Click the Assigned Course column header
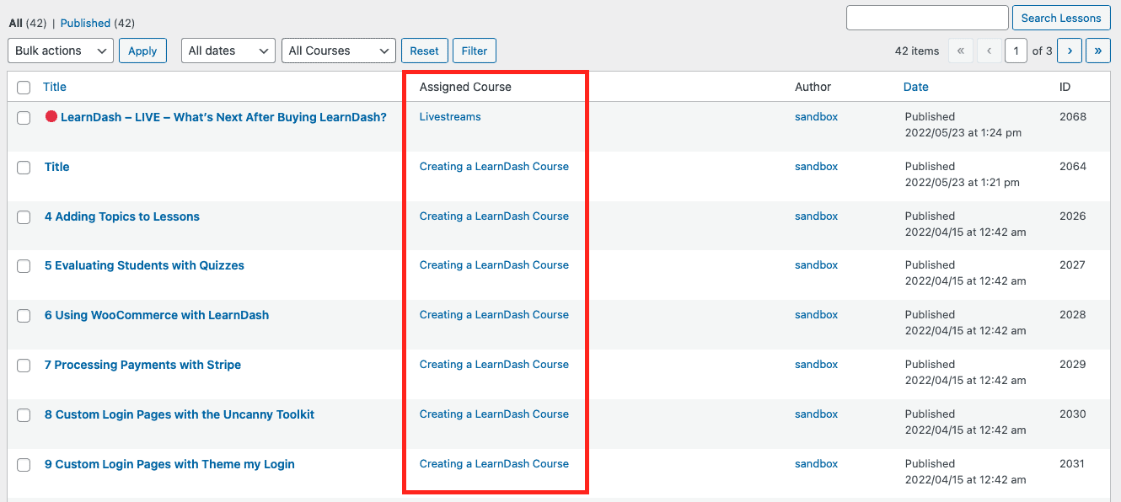Viewport: 1121px width, 502px height. point(465,87)
